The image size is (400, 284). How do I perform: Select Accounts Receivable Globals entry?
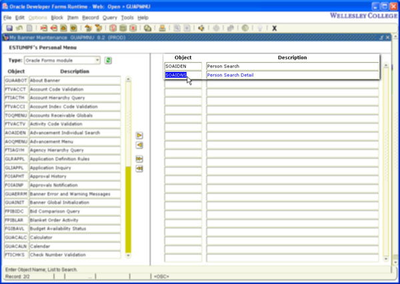(62, 115)
